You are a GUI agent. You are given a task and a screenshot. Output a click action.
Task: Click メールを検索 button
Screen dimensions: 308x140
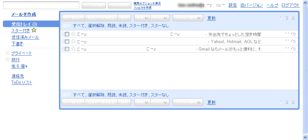(94, 5)
